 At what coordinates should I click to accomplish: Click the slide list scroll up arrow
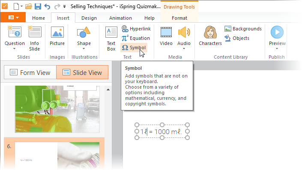(x=108, y=89)
